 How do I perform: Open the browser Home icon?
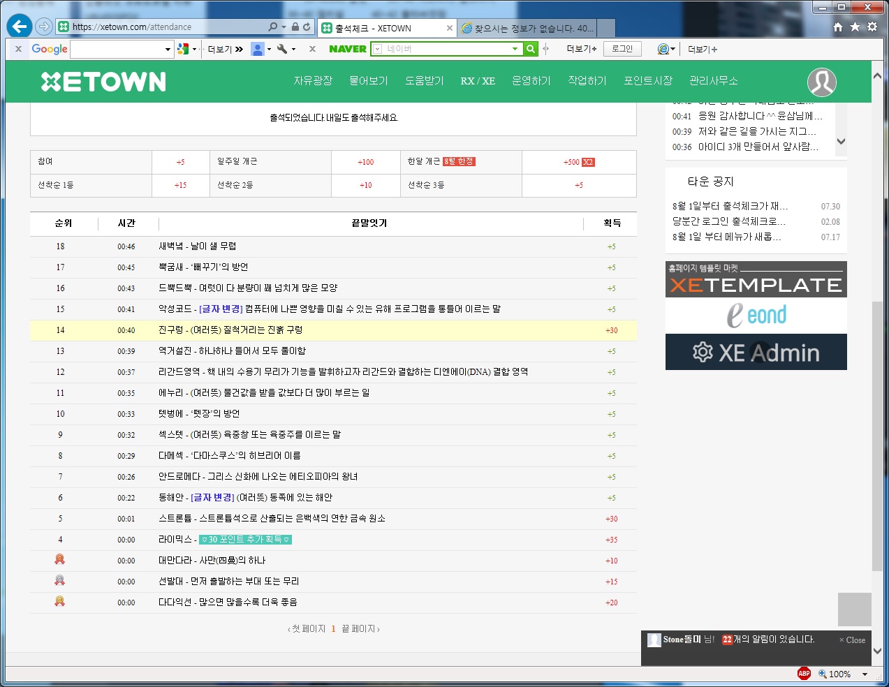point(838,27)
